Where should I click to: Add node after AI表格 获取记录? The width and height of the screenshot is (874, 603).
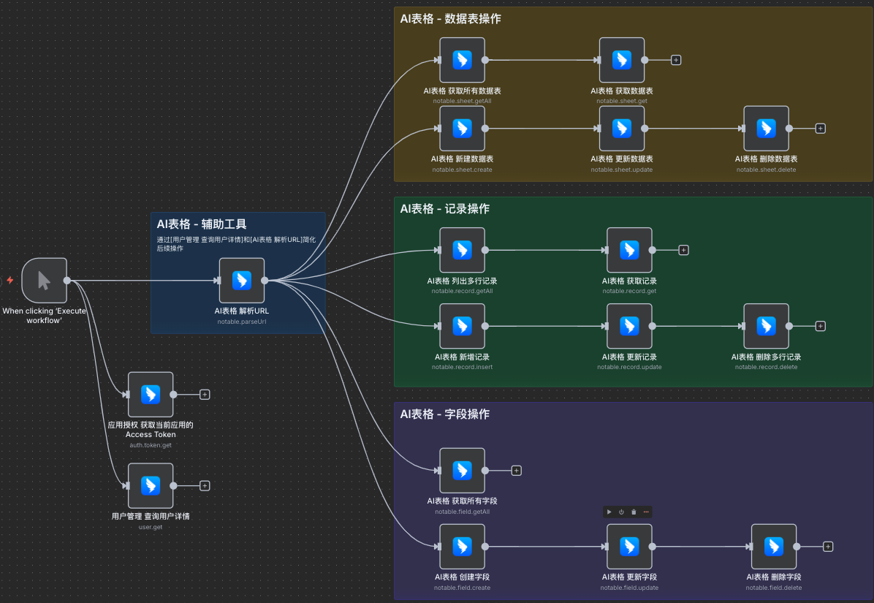point(683,250)
